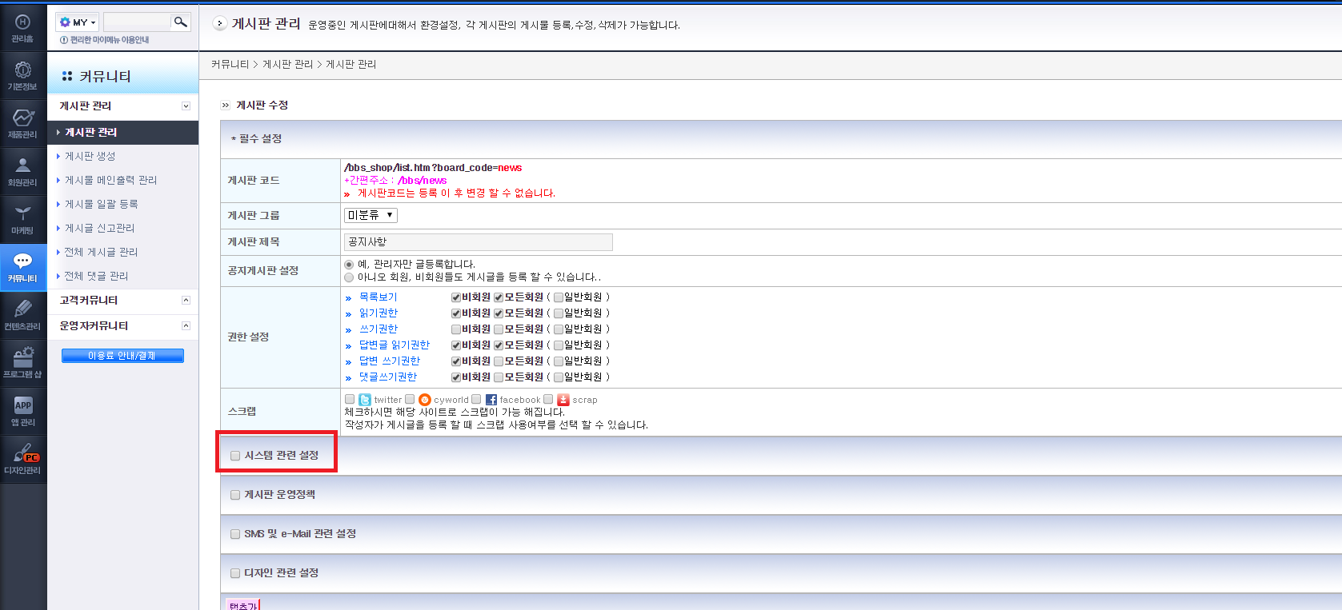Select 게시판 생성 in the side menu
Viewport: 1342px width, 610px height.
90,157
